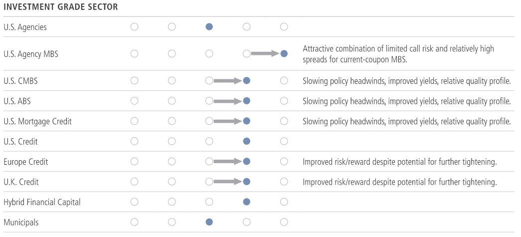Click the gray arrow in the U.S. Mortgage Credit row
The image size is (521, 237).
pyautogui.click(x=227, y=121)
